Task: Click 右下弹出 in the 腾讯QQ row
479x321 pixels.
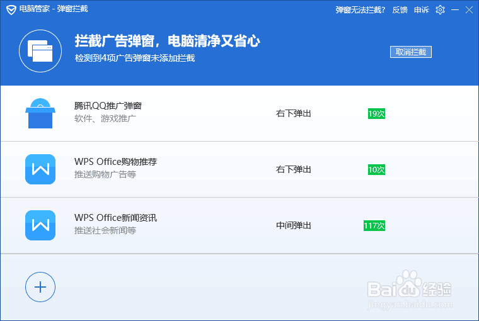Action: (x=294, y=113)
